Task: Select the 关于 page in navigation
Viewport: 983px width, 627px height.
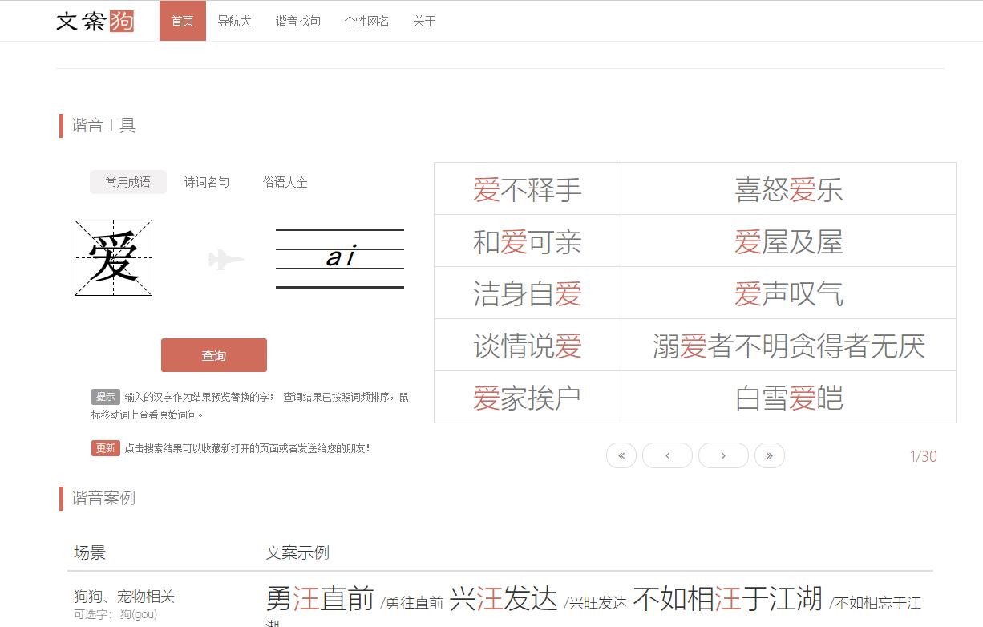Action: tap(423, 21)
